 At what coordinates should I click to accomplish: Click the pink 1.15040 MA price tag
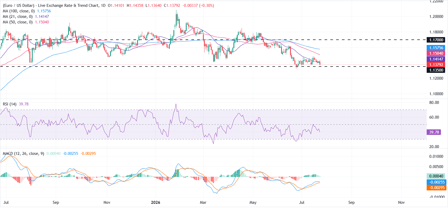(436, 53)
